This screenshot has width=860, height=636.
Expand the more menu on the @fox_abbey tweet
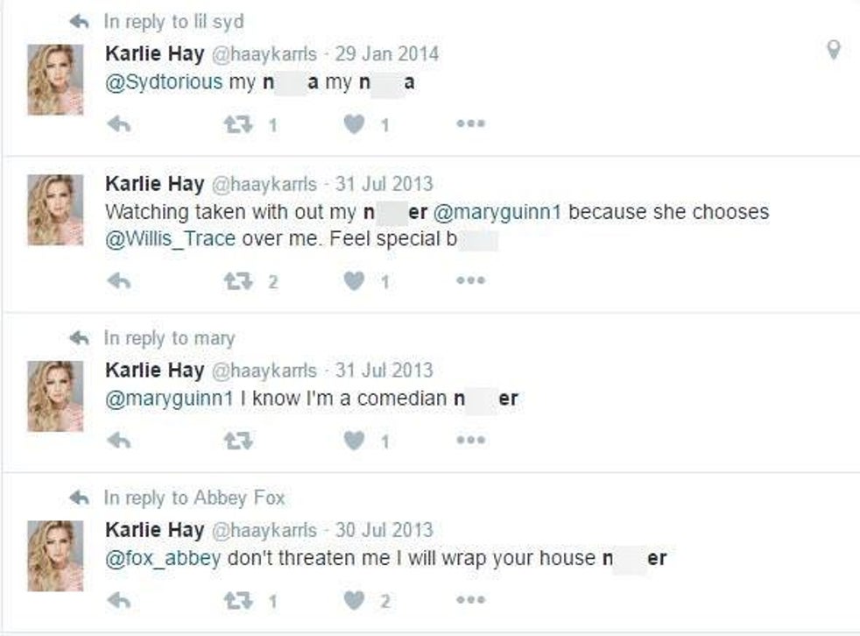pos(470,600)
